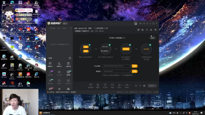205x115 pixels.
Task: Click the 退出 button to exit OBS mode
Action: 152,38
